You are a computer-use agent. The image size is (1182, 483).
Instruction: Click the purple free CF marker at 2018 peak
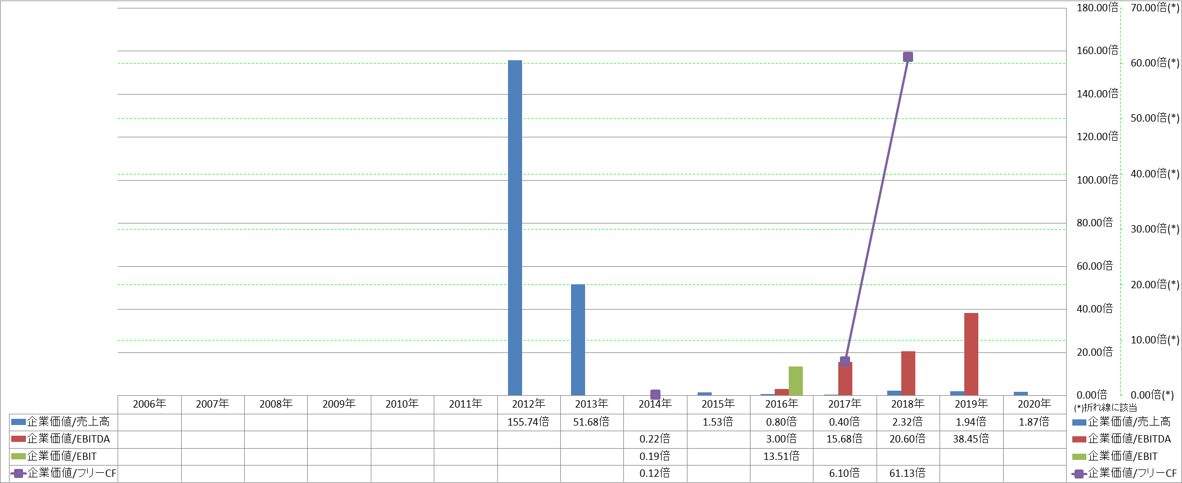(908, 57)
